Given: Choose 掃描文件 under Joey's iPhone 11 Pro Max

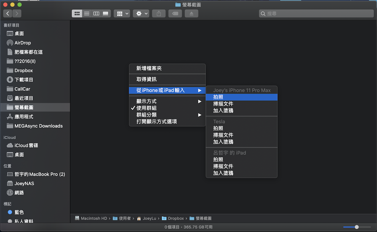Looking at the screenshot, I should point(242,104).
